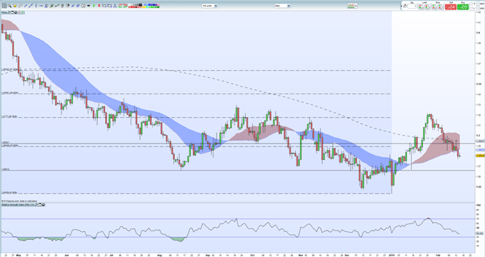Image resolution: width=485 pixels, height=257 pixels.
Task: Select the rectangle drawing tool
Action: [104, 6]
